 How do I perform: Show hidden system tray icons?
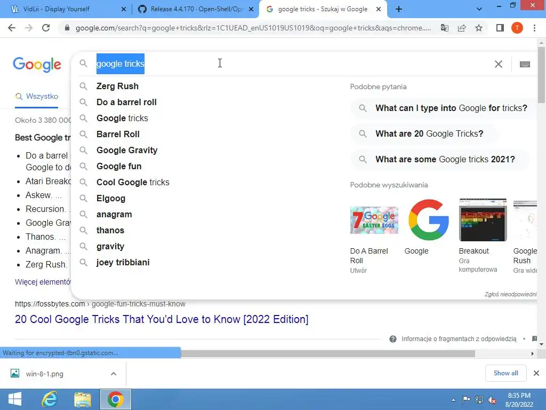[453, 400]
